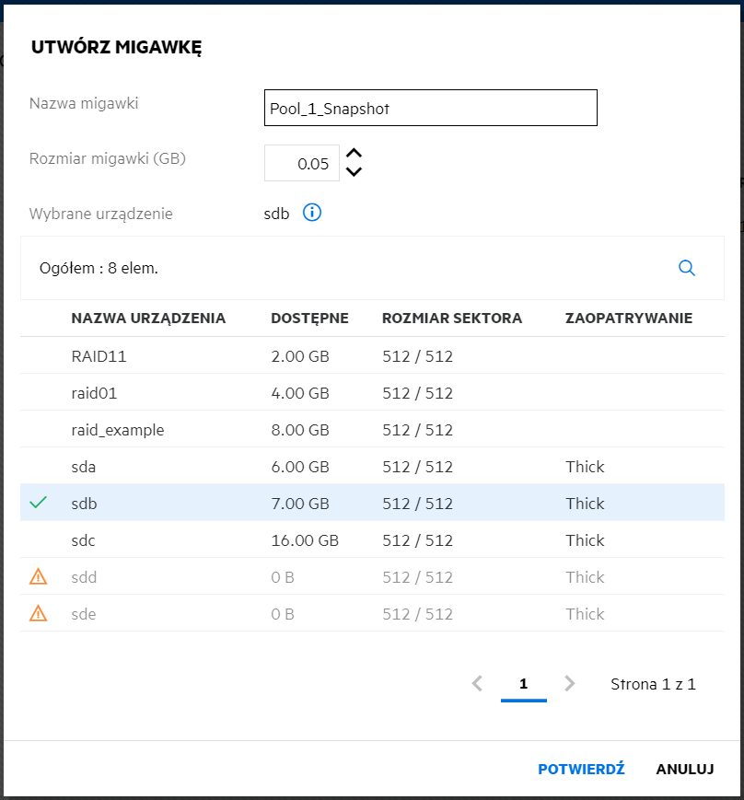Click the Anuluj button

685,770
